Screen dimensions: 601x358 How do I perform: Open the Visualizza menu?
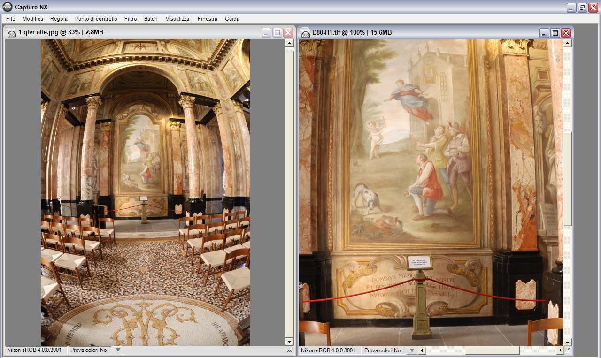(177, 19)
